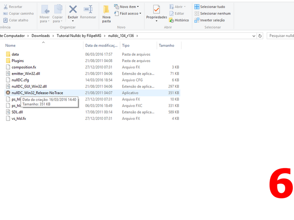Open the Mover para menu
Image resolution: width=294 pixels, height=220 pixels.
pos(45,14)
